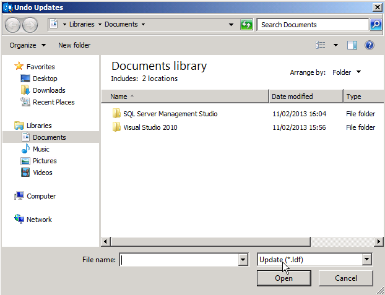The image size is (385, 295).
Task: Click the green refresh icon in address bar
Action: pos(246,25)
